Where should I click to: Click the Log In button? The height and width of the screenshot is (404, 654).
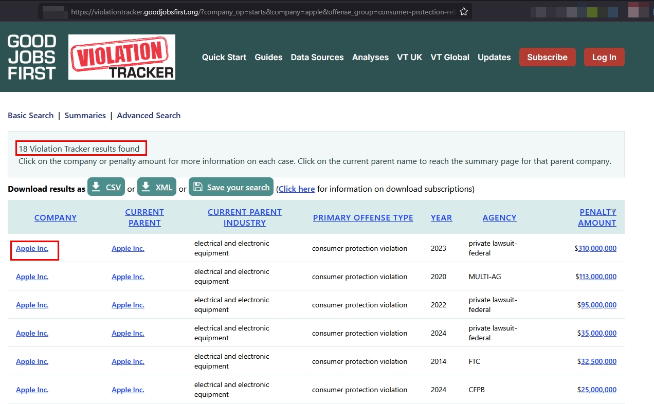click(604, 57)
